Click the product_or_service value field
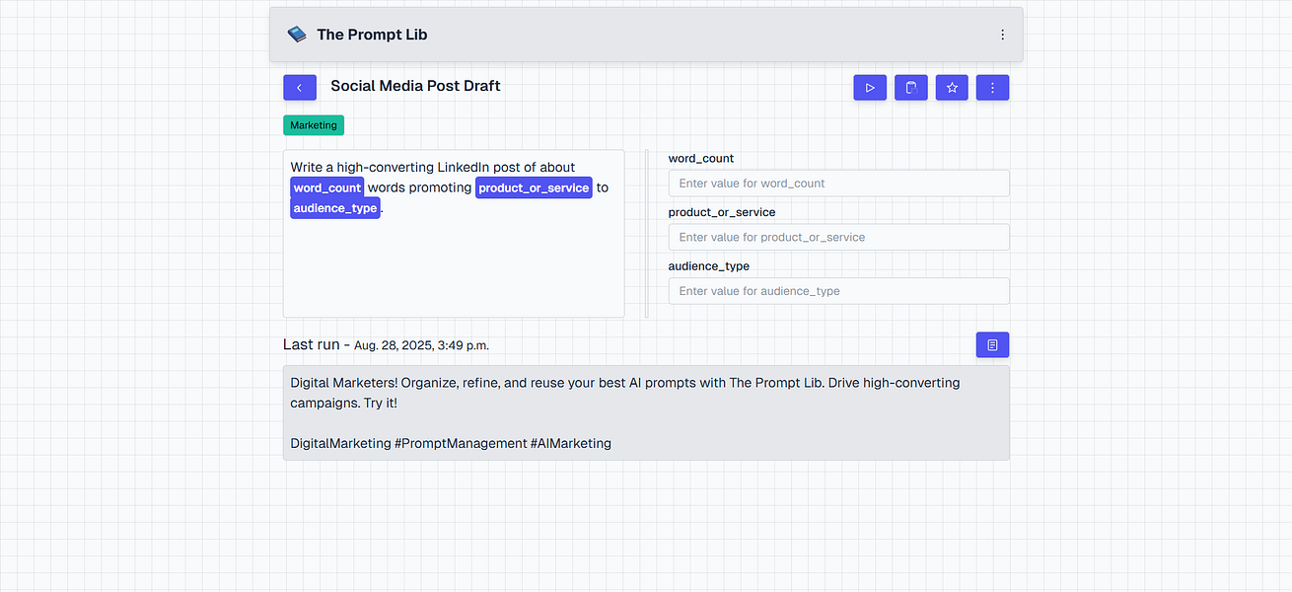 point(838,237)
